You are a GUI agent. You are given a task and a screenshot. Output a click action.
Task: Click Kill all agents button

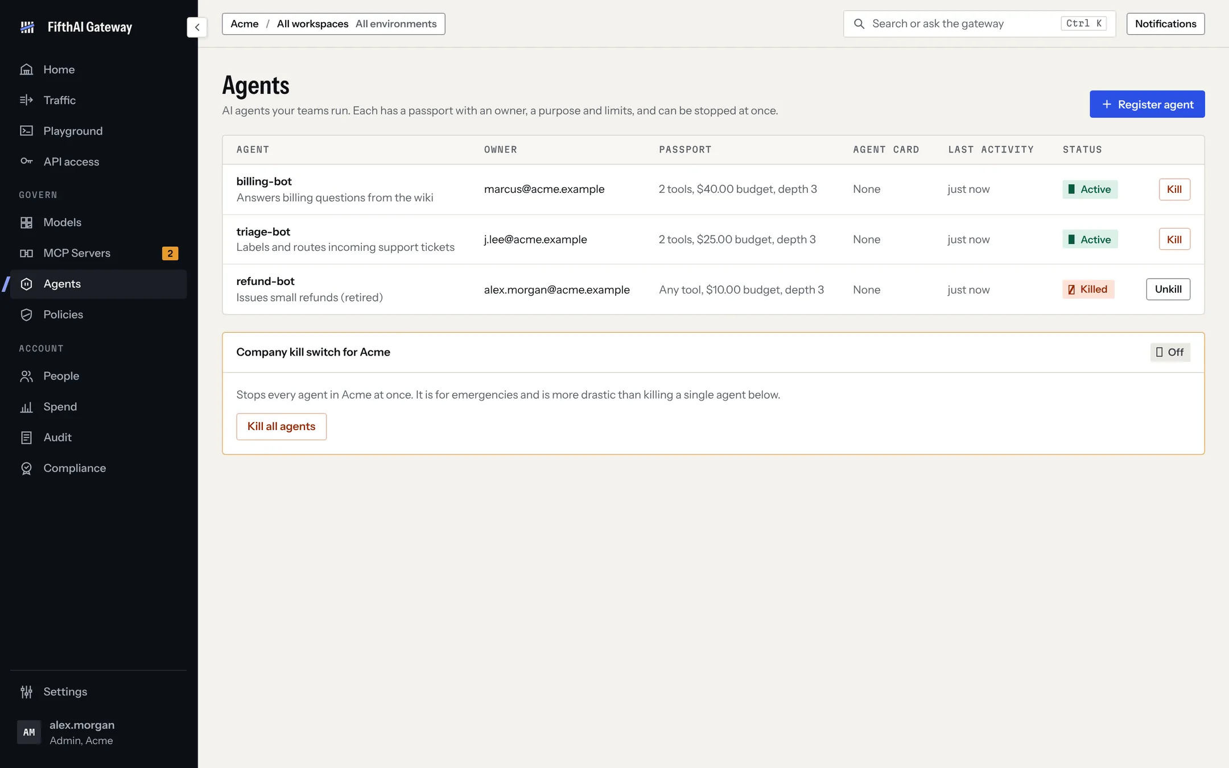coord(282,426)
